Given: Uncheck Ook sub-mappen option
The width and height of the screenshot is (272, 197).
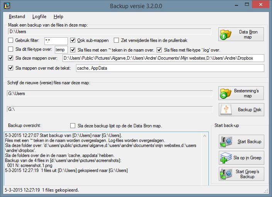Looking at the screenshot, I should 73,40.
